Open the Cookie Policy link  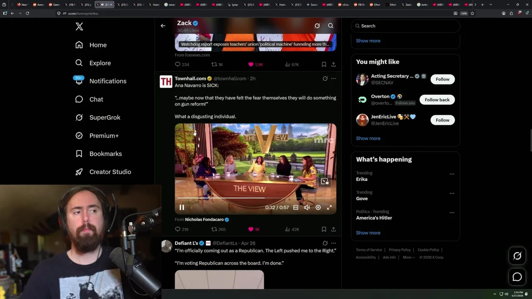[428, 250]
